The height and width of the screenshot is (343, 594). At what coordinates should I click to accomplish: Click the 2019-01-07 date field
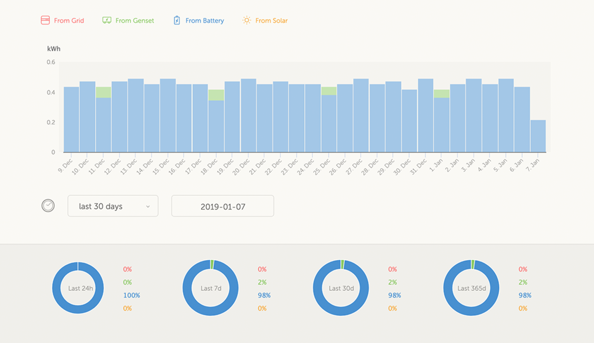click(222, 206)
